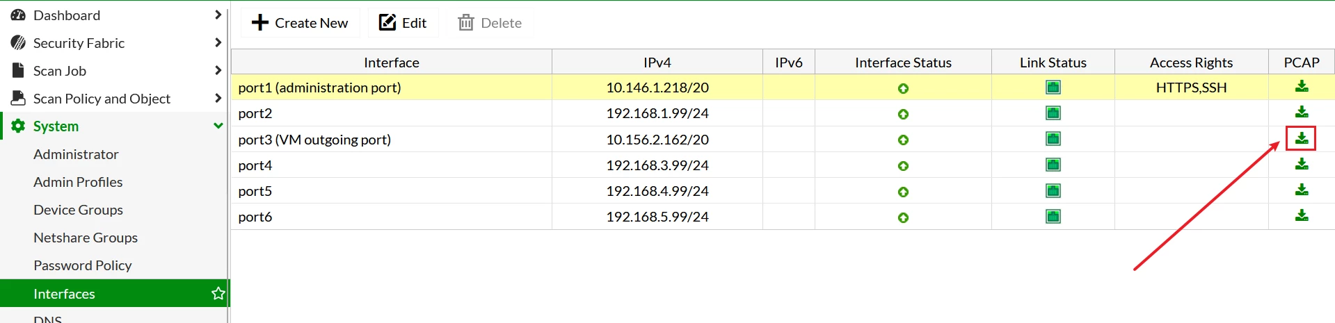Expand Scan Policy and Object chevron
The width and height of the screenshot is (1335, 323).
[218, 98]
